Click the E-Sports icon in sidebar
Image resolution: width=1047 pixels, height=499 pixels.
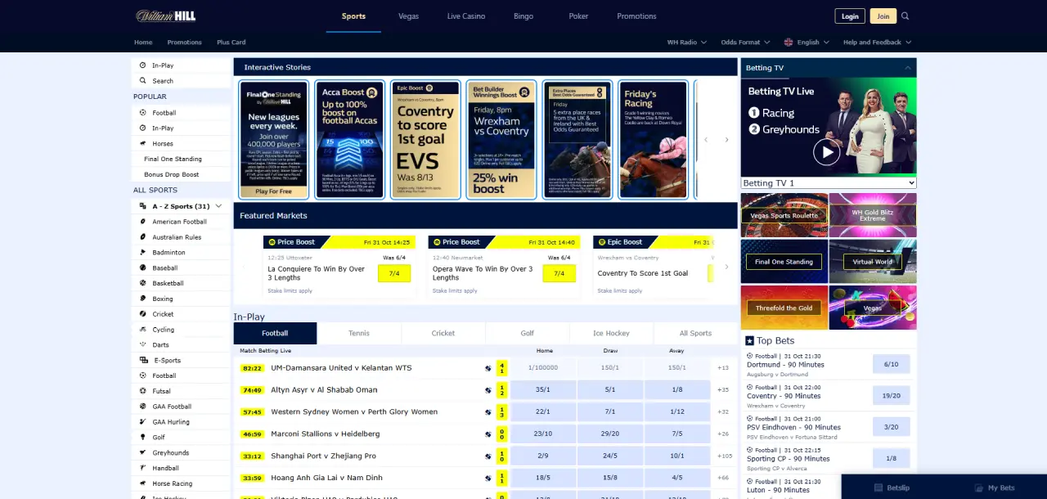[x=143, y=361]
